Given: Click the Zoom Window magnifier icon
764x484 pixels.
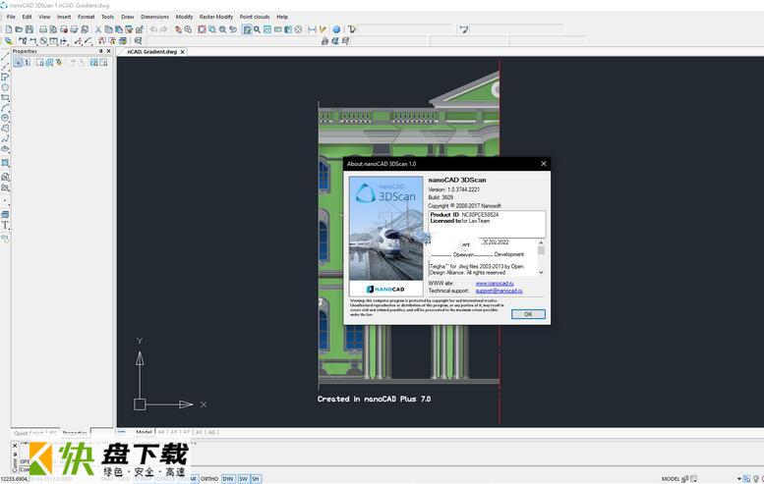Looking at the screenshot, I should 212,29.
